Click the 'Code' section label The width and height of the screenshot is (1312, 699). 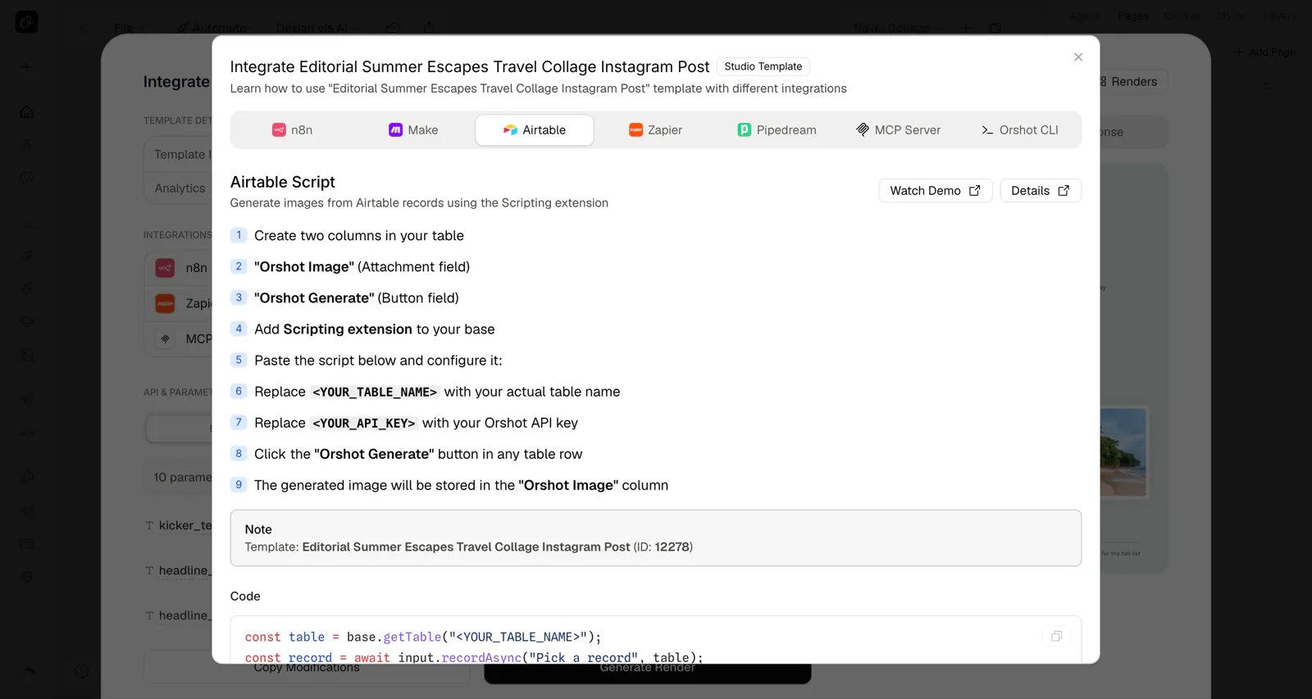(245, 597)
